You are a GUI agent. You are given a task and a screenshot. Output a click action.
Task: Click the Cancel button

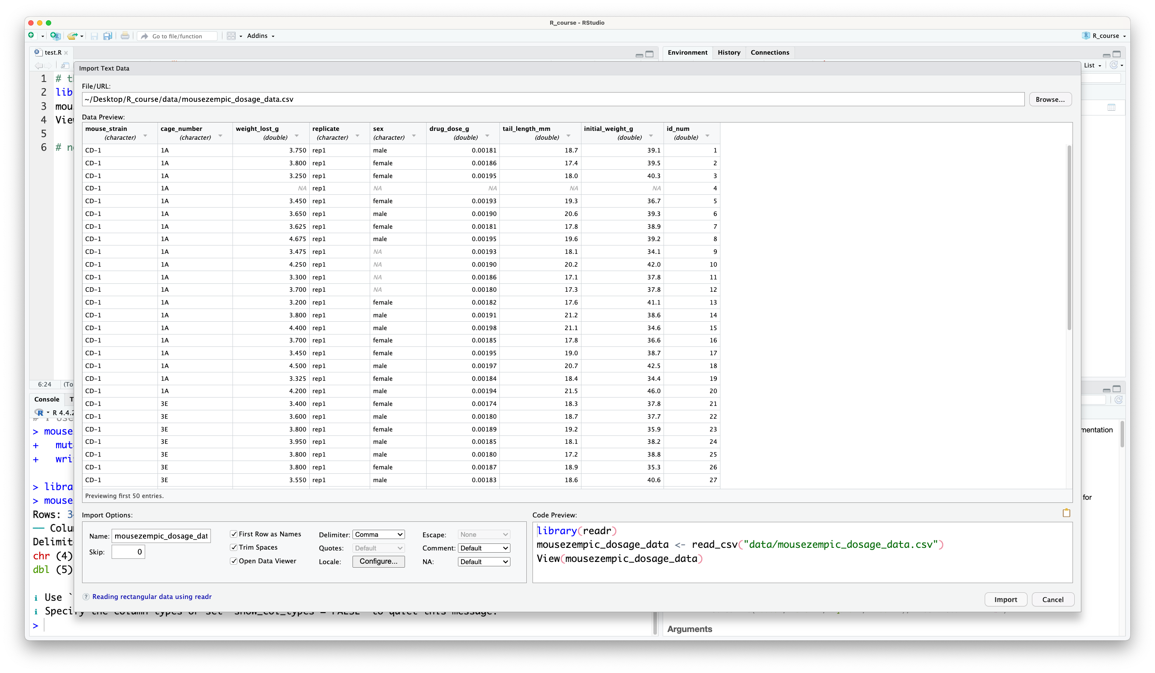coord(1053,599)
